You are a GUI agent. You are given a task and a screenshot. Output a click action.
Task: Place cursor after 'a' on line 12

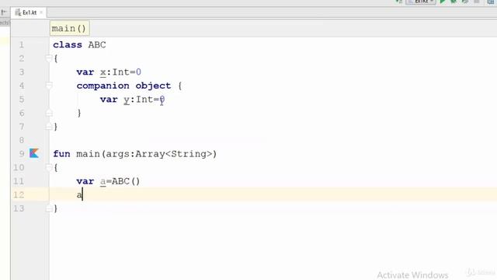(x=82, y=194)
